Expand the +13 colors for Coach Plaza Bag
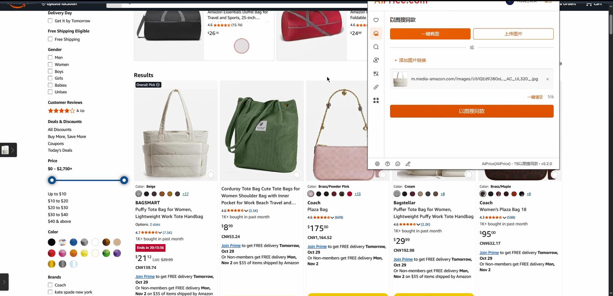The image size is (613, 296). pyautogui.click(x=358, y=194)
